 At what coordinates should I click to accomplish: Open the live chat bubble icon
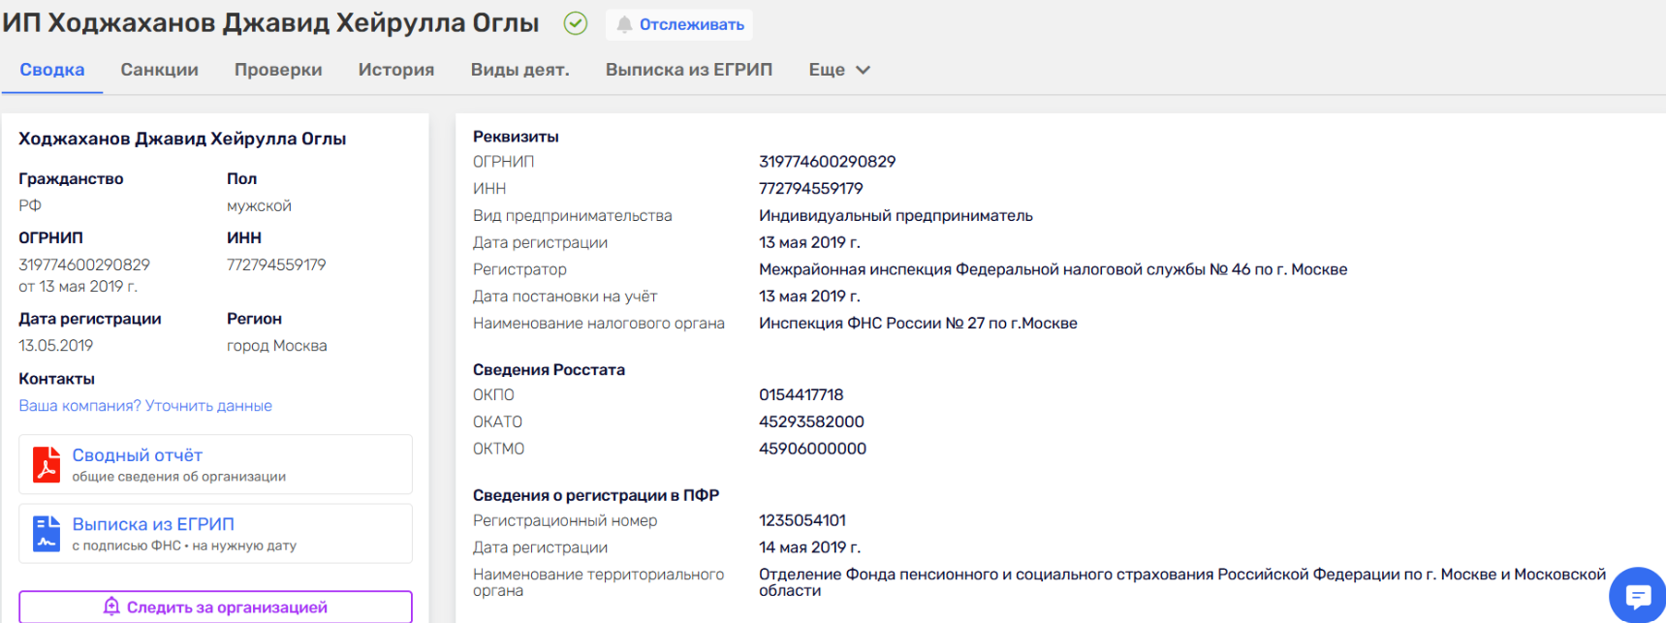click(x=1638, y=595)
